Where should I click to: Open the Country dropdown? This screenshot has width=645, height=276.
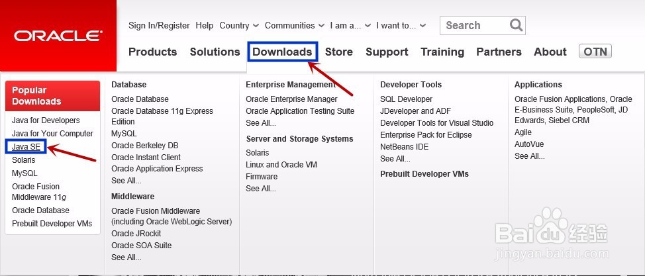pyautogui.click(x=239, y=26)
